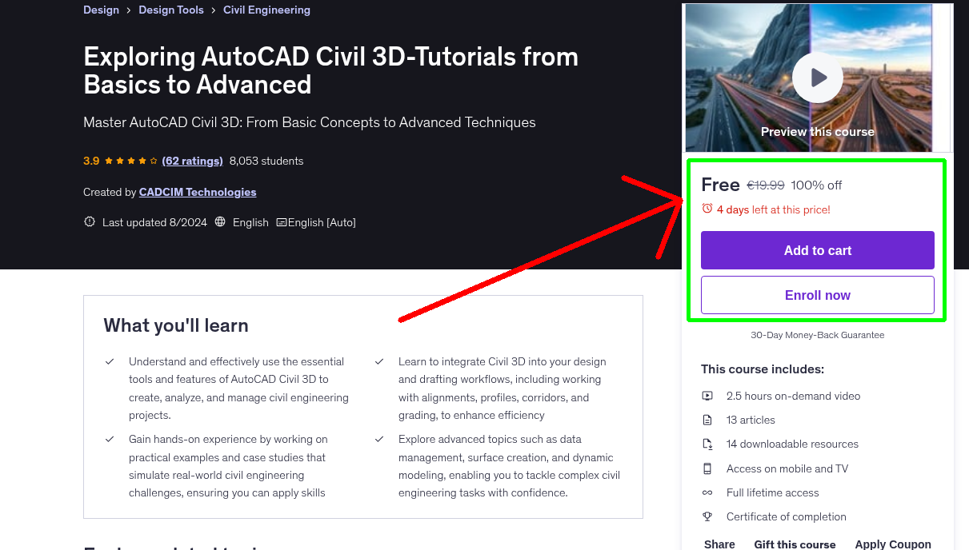Click the mobile device icon

707,468
